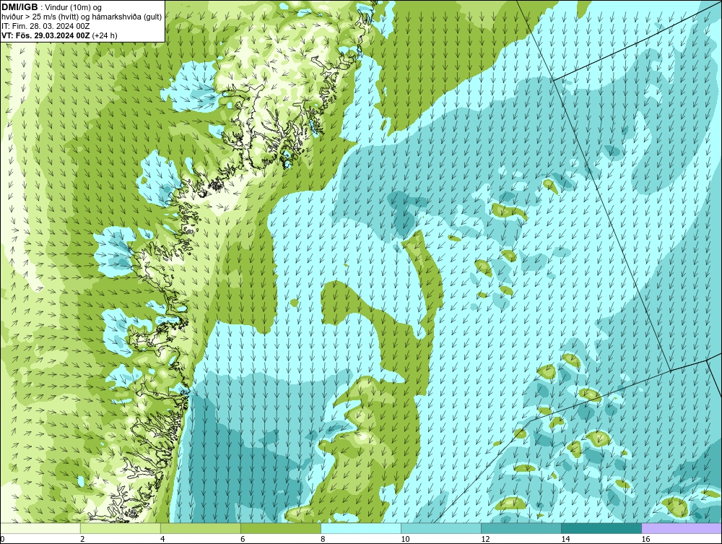Click the legend label '8'
722x544 pixels.
tap(323, 539)
